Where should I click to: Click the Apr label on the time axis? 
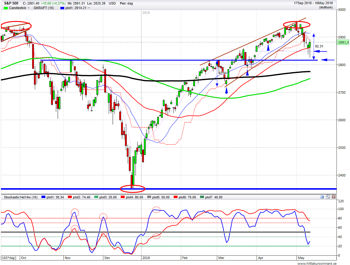[x=260, y=258]
